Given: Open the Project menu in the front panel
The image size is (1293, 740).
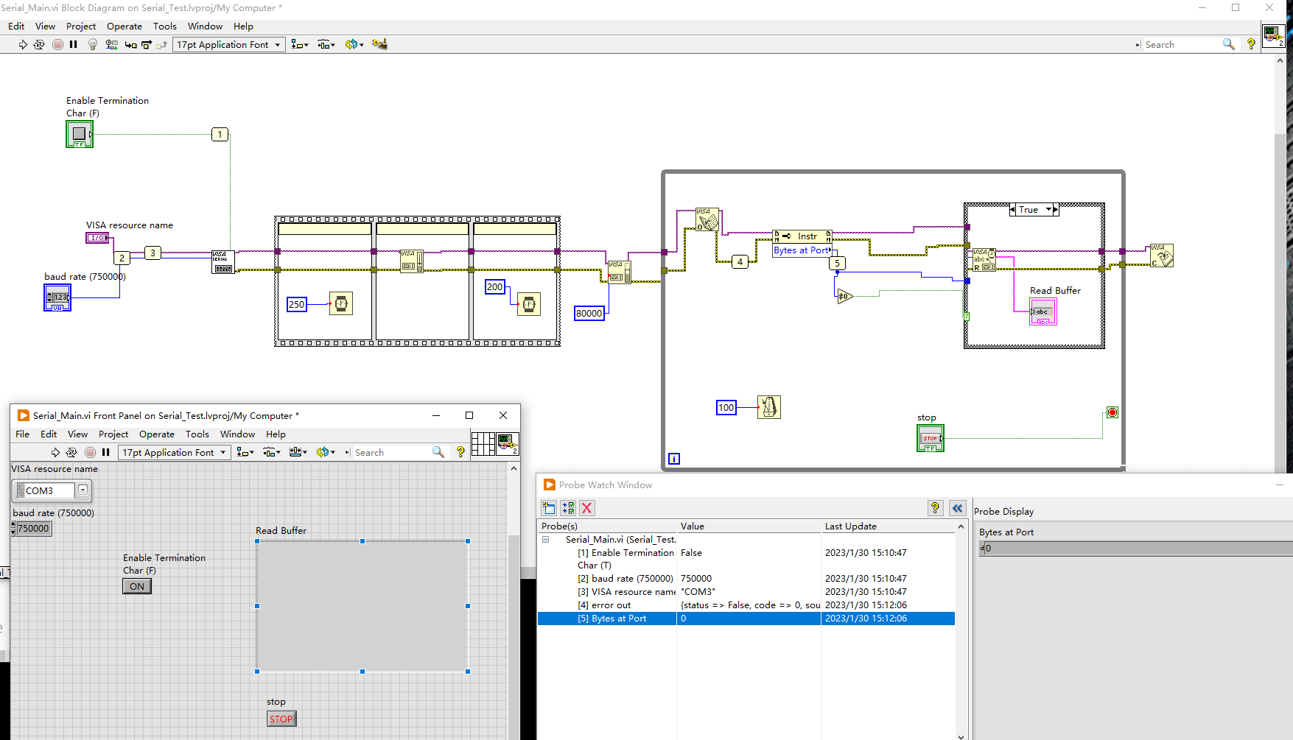Looking at the screenshot, I should point(113,434).
